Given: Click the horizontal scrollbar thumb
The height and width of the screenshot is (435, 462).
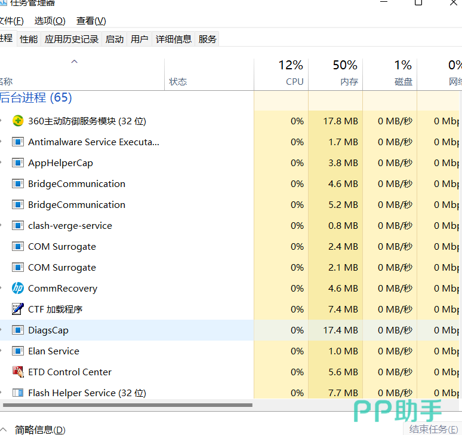Looking at the screenshot, I should click(x=127, y=405).
